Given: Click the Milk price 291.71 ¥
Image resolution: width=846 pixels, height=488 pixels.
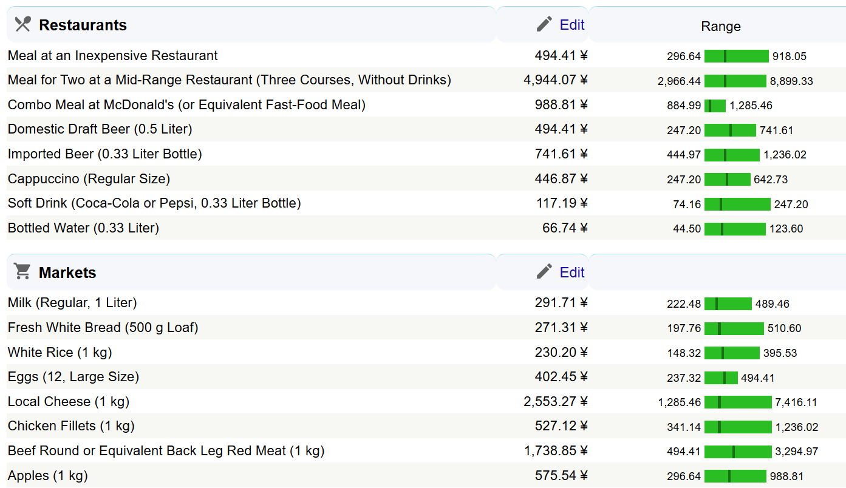Looking at the screenshot, I should coord(561,303).
